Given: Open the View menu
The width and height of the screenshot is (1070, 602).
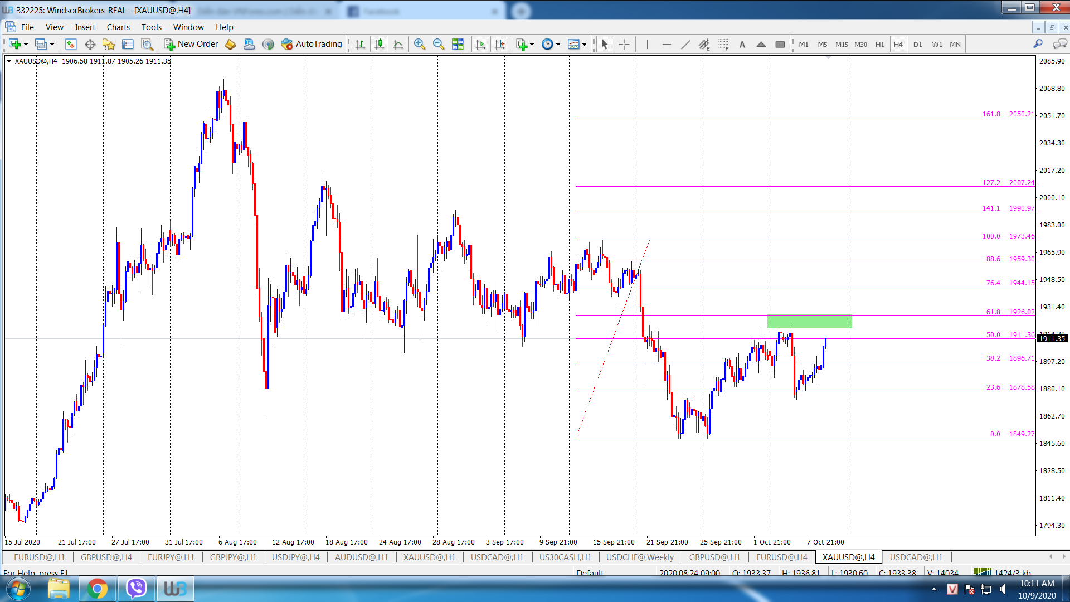Looking at the screenshot, I should click(54, 27).
